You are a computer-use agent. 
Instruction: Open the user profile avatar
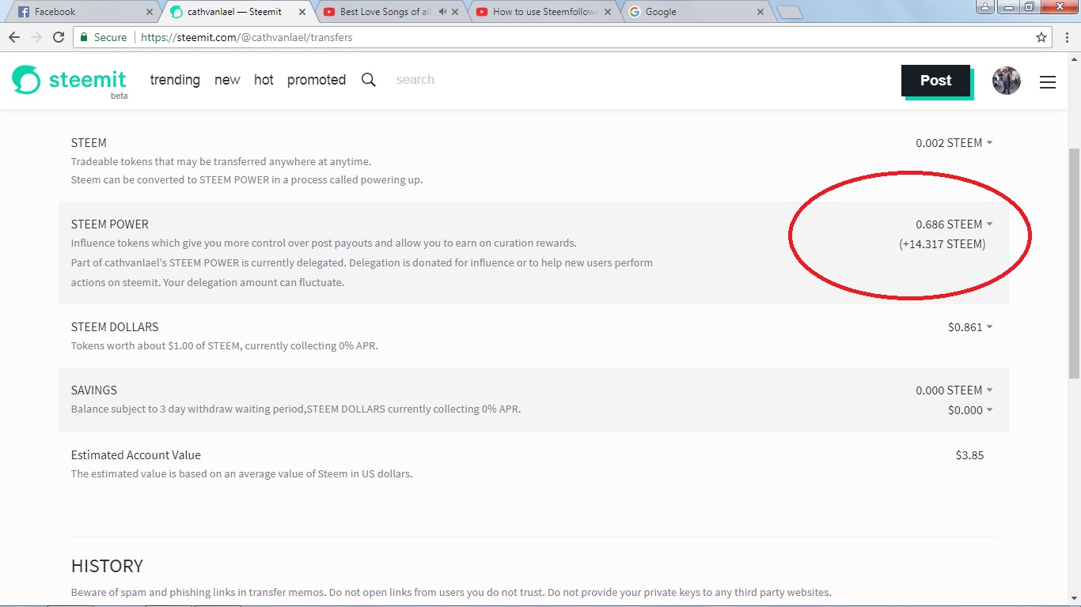click(1007, 81)
